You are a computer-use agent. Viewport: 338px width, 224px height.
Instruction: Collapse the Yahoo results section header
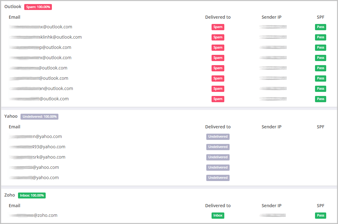11,116
